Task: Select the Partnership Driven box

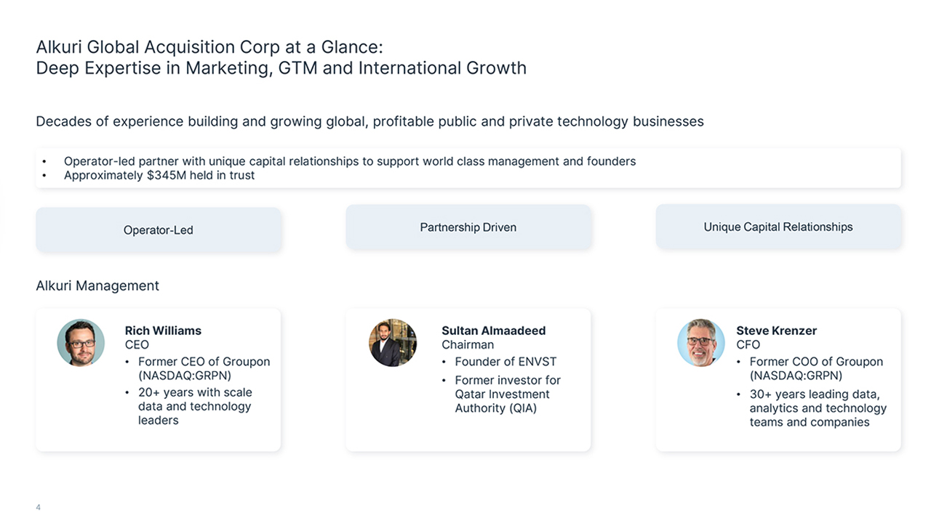Action: pyautogui.click(x=468, y=227)
